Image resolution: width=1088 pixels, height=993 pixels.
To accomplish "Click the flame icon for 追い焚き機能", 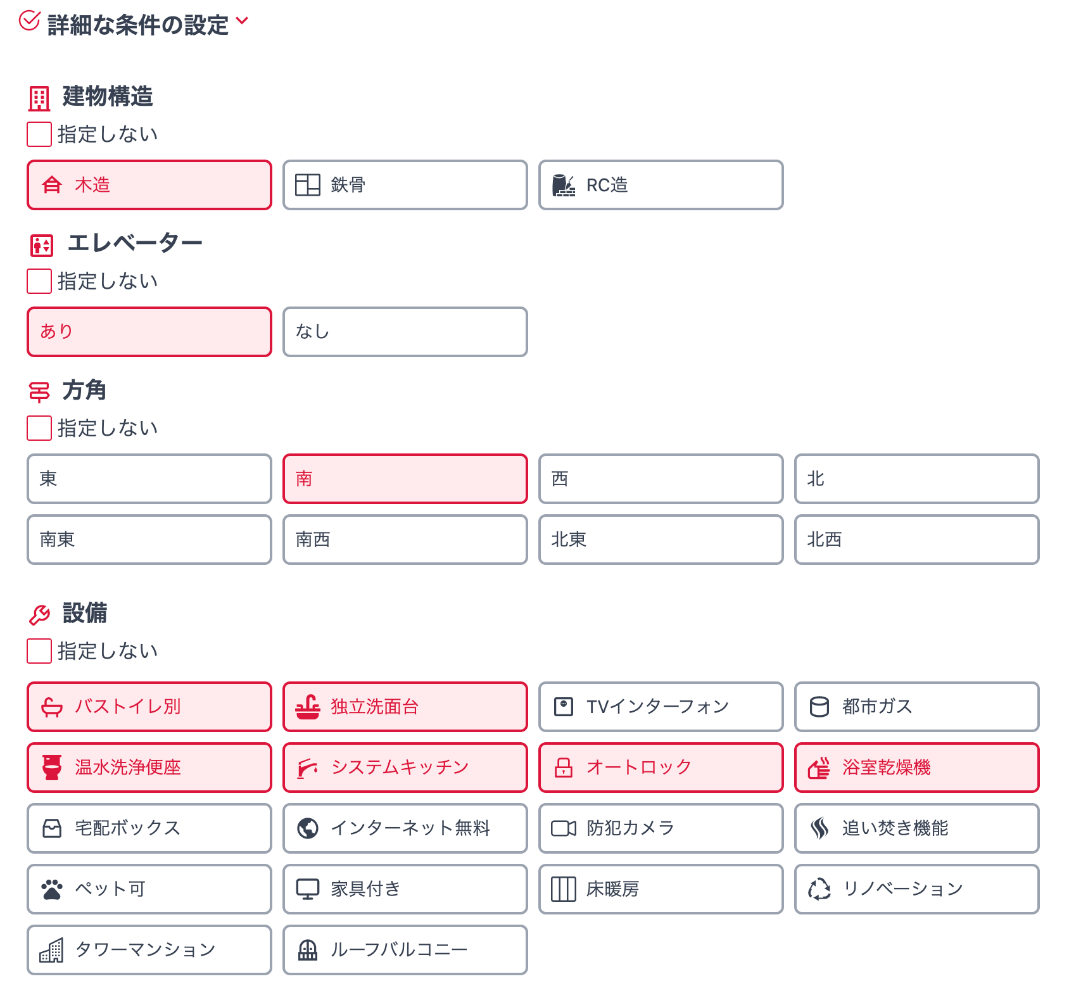I will click(819, 828).
